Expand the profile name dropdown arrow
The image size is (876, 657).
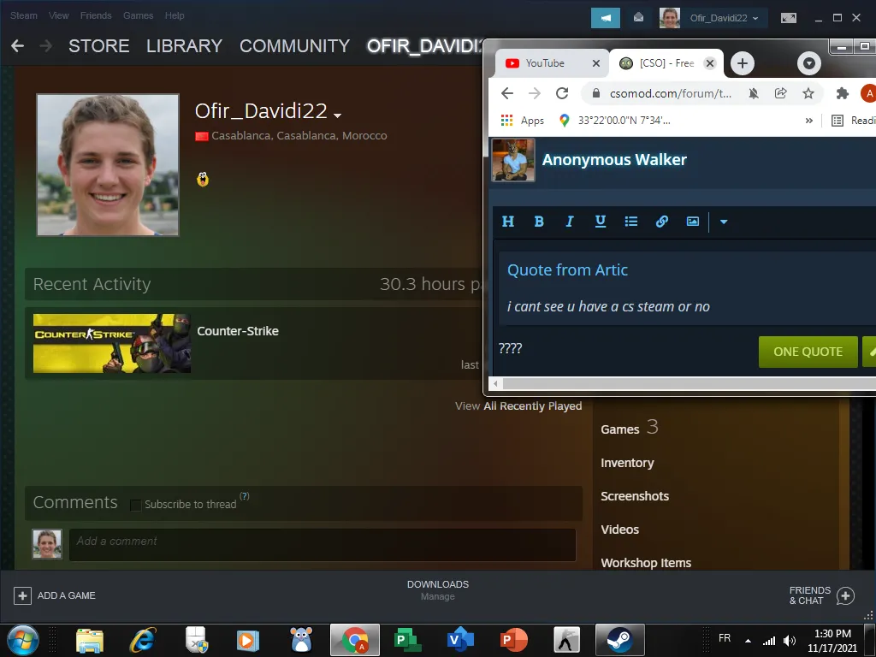(x=337, y=115)
